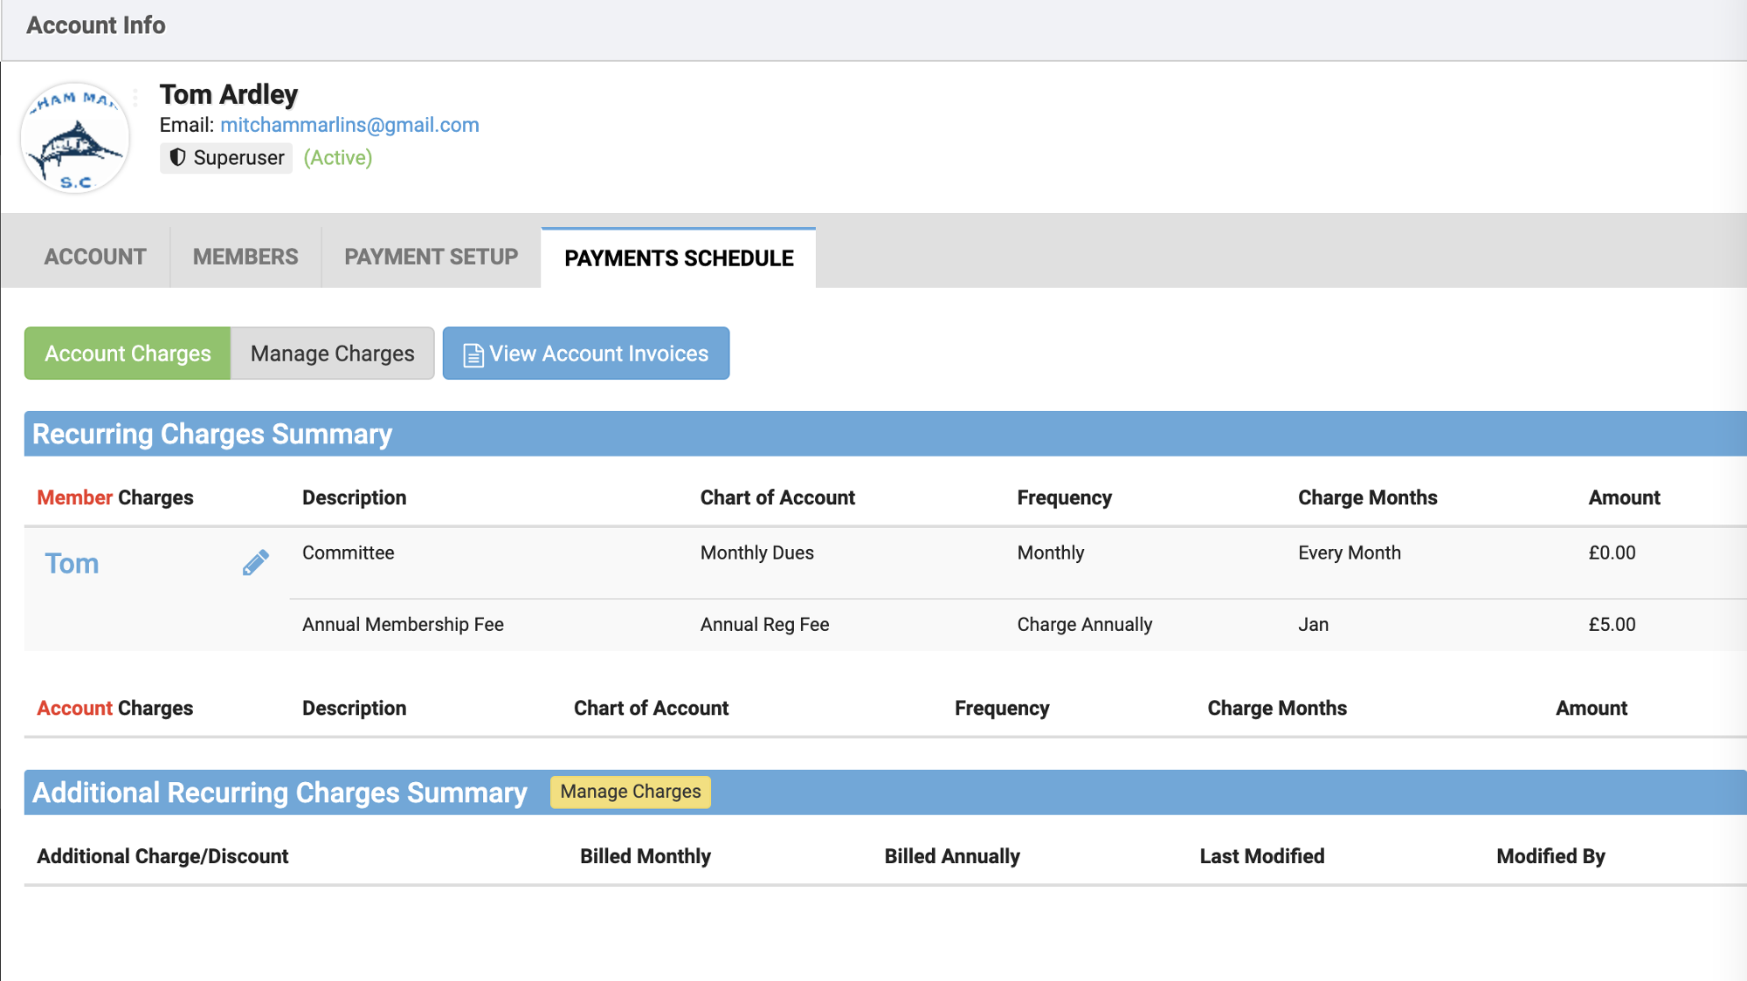
Task: Select the Payments Schedule tab
Action: coord(679,258)
